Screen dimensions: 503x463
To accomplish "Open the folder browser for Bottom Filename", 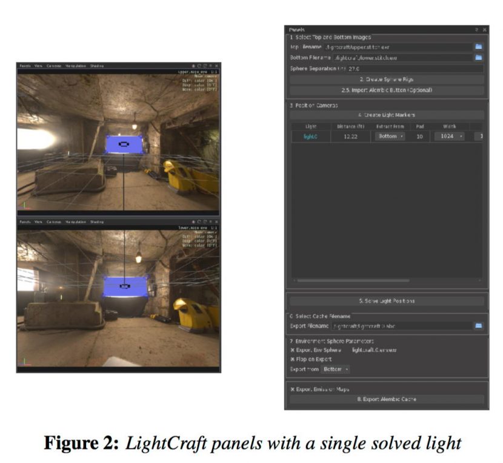I will [x=478, y=58].
